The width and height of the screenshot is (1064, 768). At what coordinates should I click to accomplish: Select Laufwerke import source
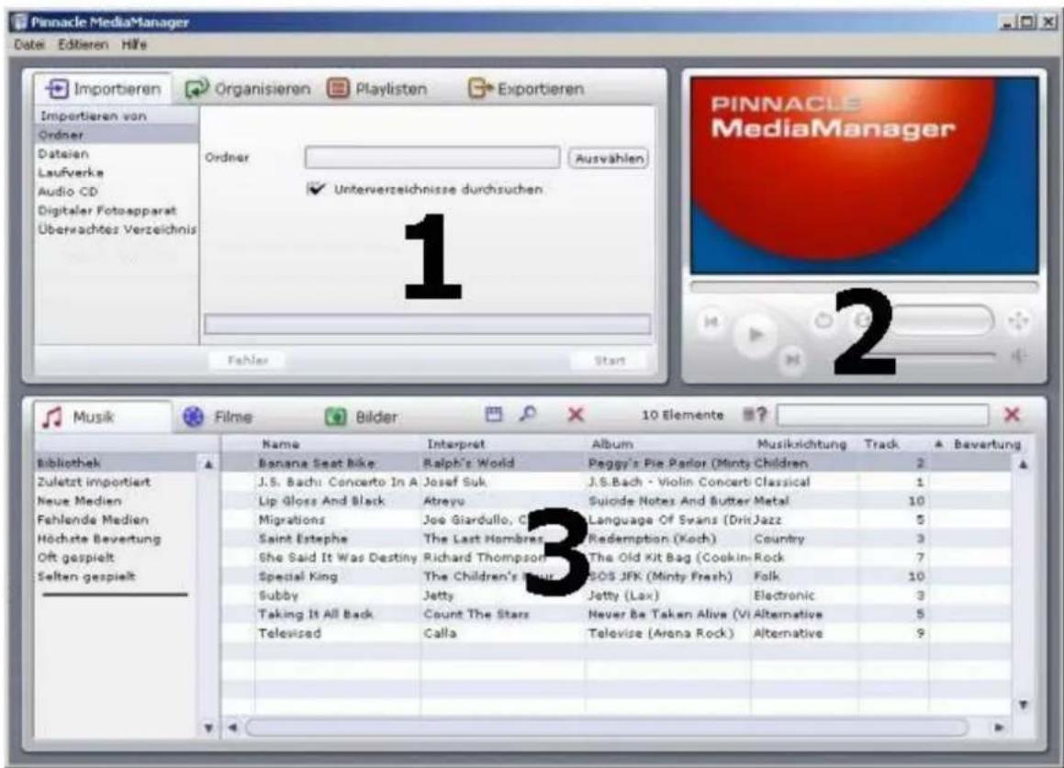(117, 173)
